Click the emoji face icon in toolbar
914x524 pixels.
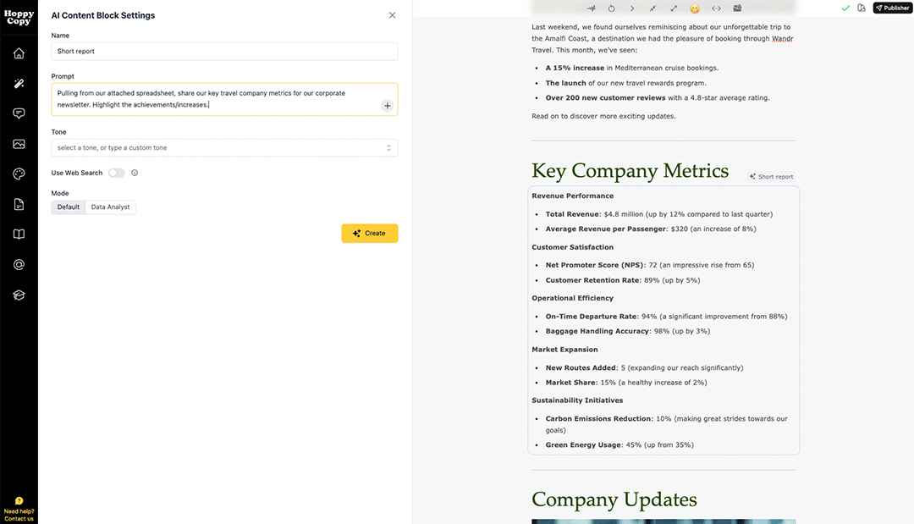click(x=695, y=8)
